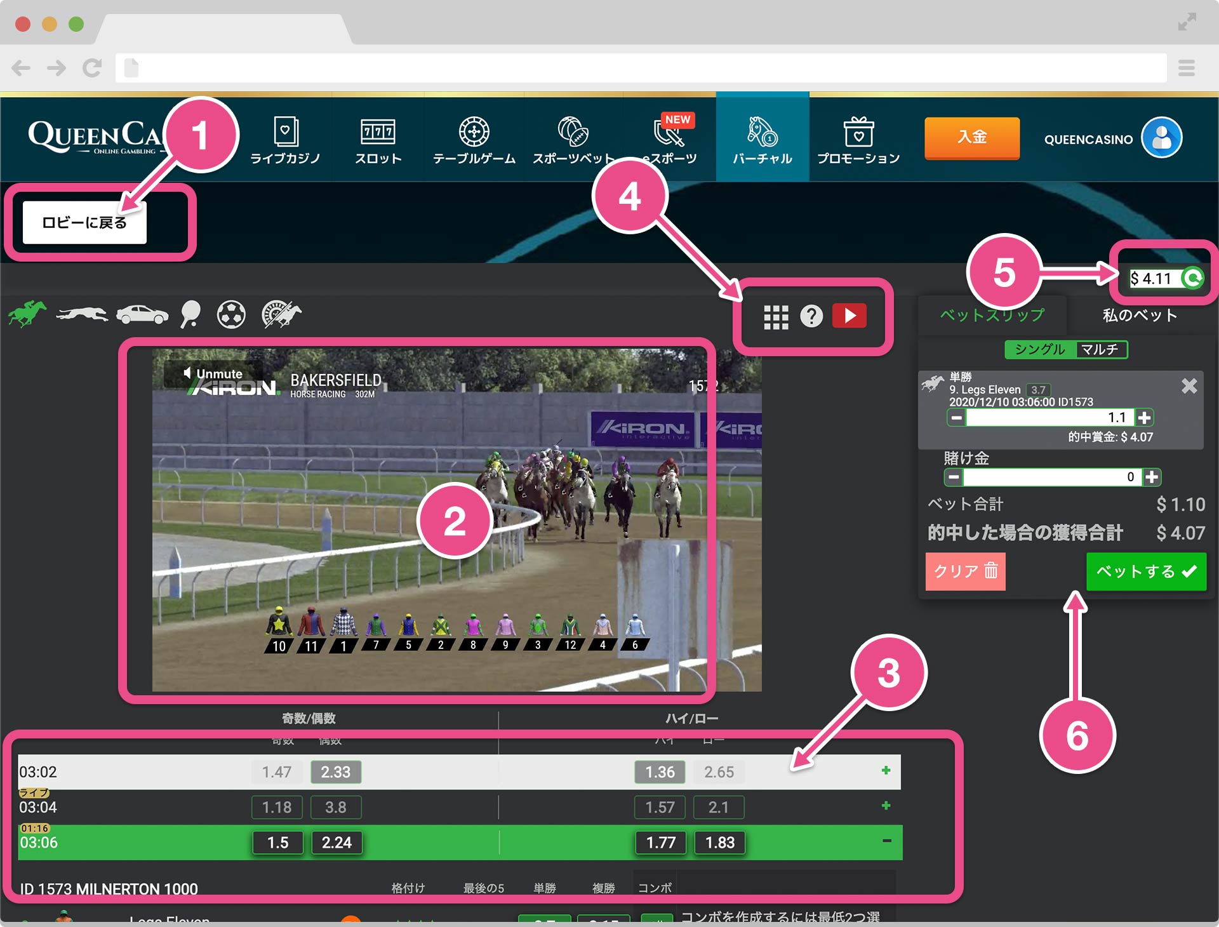Viewport: 1219px width, 927px height.
Task: Select the car racing icon
Action: [142, 314]
